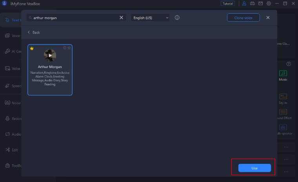Play the Arthur Morgan voice preview
The image size is (298, 182).
(50, 55)
